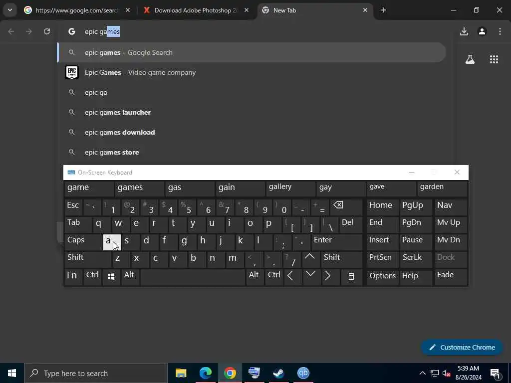
Task: Choose 'epic games launcher' suggestion
Action: (252, 112)
